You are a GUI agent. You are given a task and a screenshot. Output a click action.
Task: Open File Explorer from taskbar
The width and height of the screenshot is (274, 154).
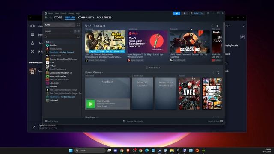(x=172, y=151)
